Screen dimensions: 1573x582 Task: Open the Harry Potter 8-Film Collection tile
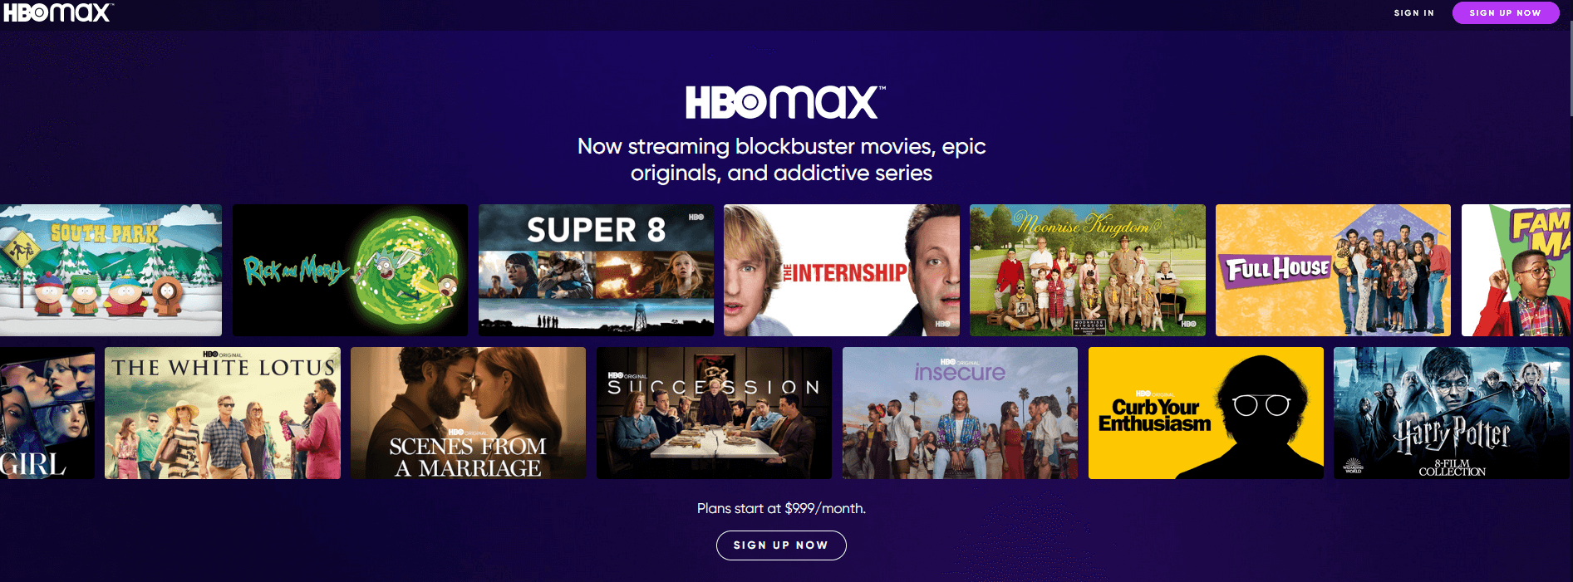tap(1452, 413)
